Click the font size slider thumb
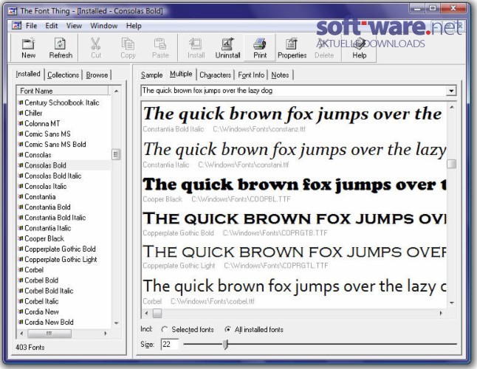The height and width of the screenshot is (369, 477). 225,345
